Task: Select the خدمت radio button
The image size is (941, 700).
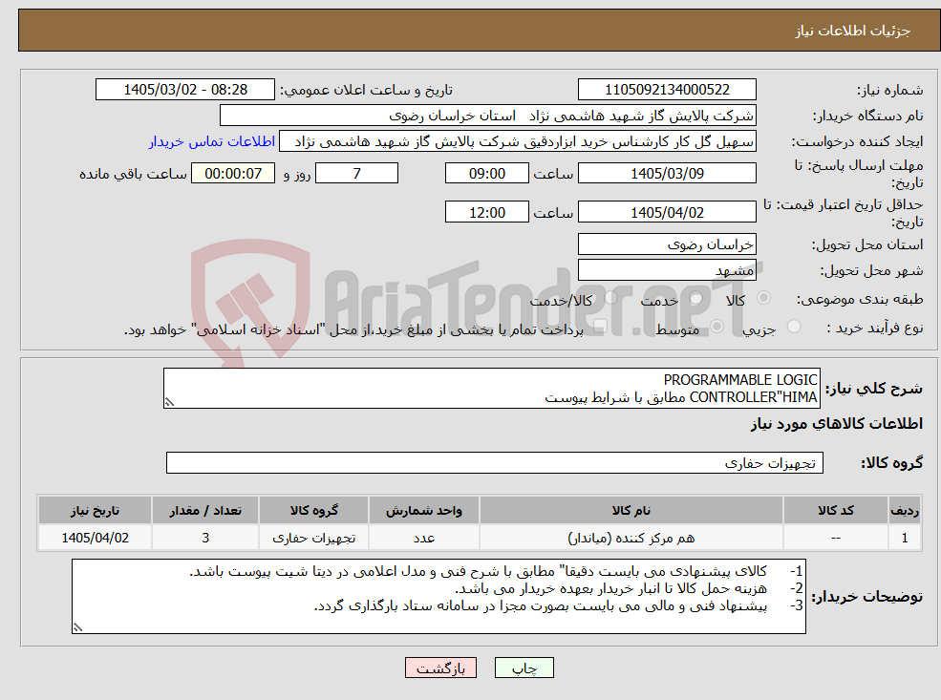Action: 696,298
